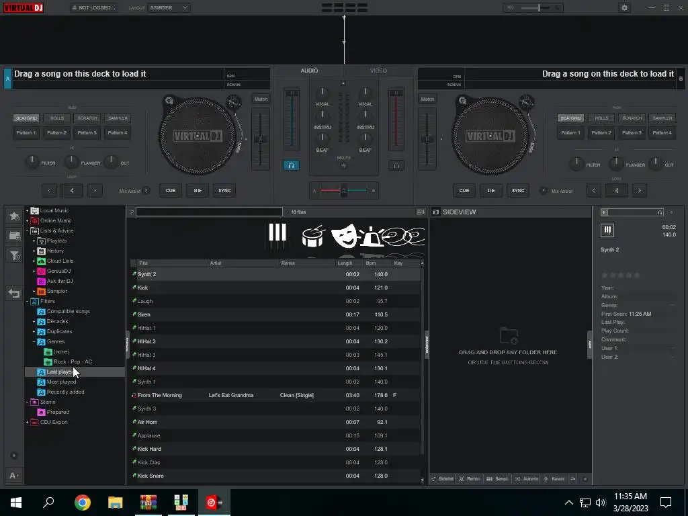
Task: Click the search magnifier icon in the browser
Action: coord(131,212)
